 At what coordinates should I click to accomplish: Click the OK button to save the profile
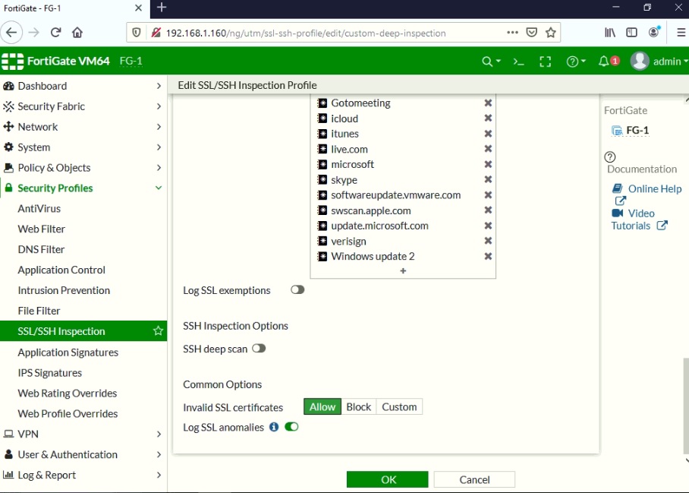click(x=388, y=479)
